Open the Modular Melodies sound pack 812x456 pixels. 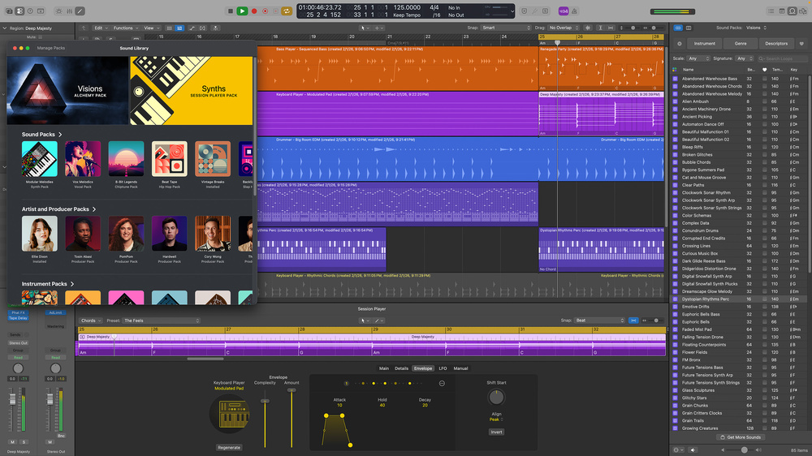pos(39,159)
